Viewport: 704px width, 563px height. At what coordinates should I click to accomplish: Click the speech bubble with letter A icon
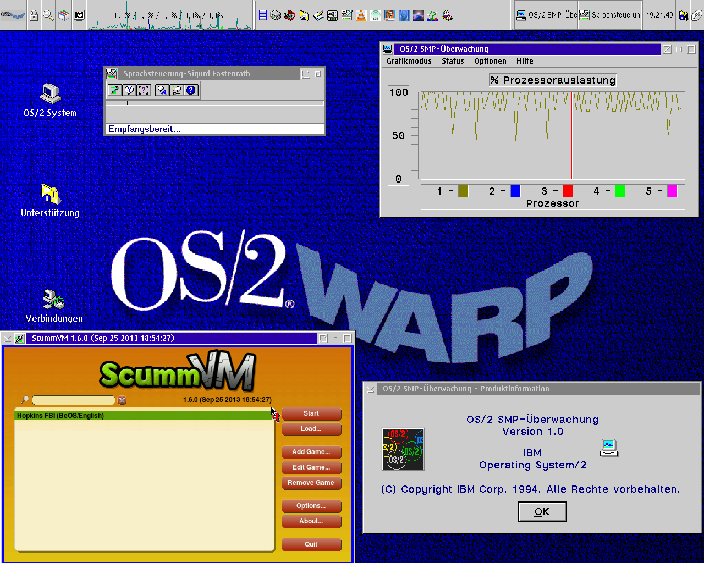click(x=162, y=90)
